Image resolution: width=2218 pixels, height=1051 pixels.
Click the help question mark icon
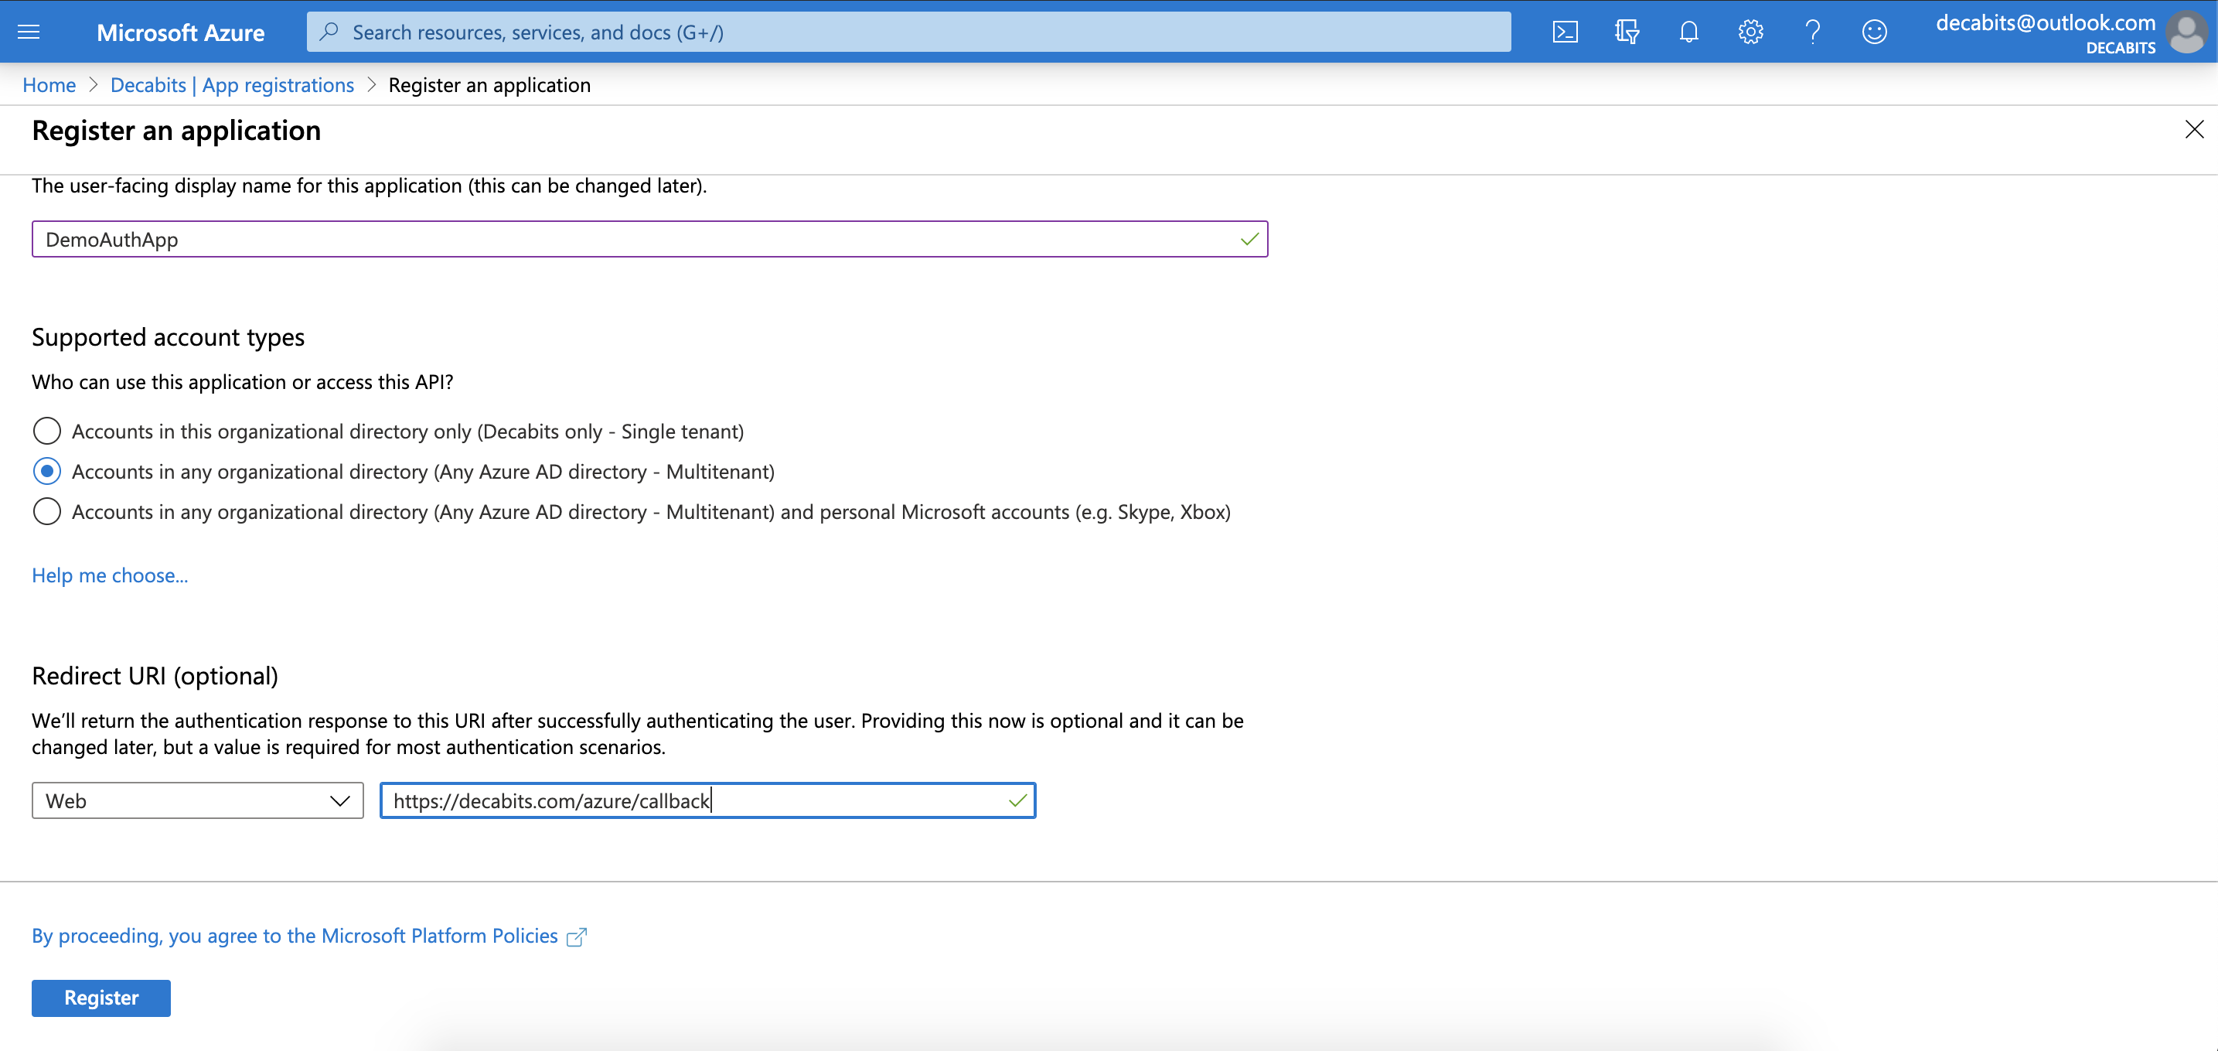point(1814,31)
